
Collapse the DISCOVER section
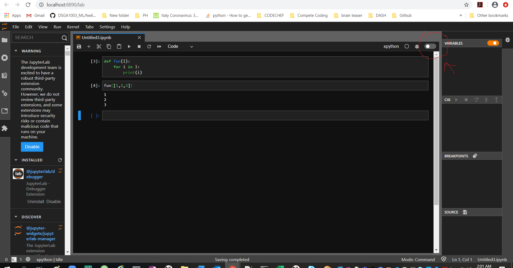16,217
